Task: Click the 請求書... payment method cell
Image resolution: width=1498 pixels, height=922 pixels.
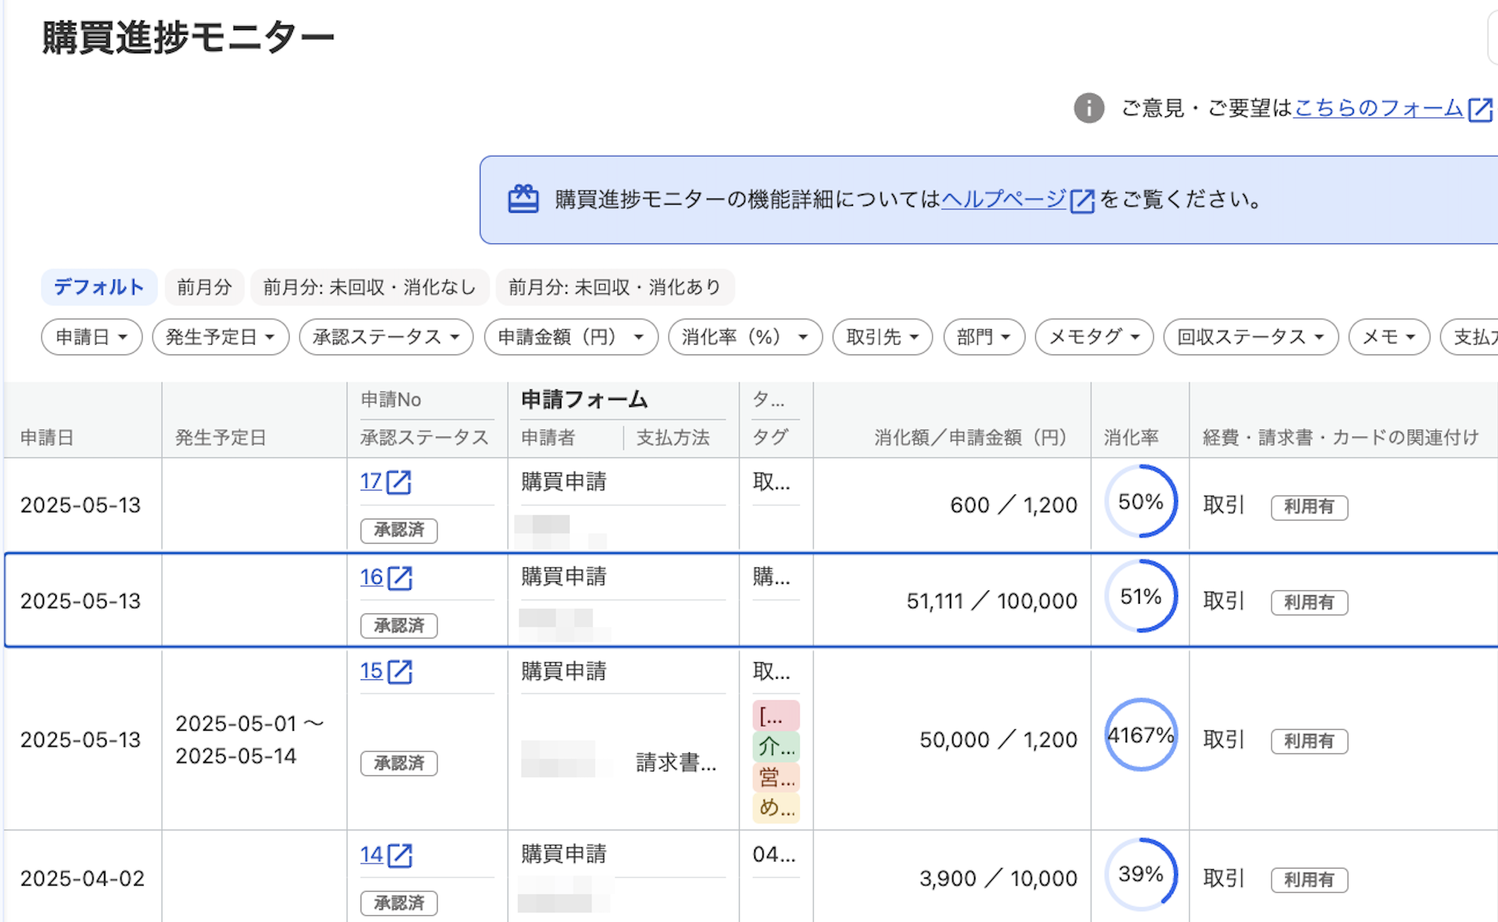Action: tap(676, 763)
